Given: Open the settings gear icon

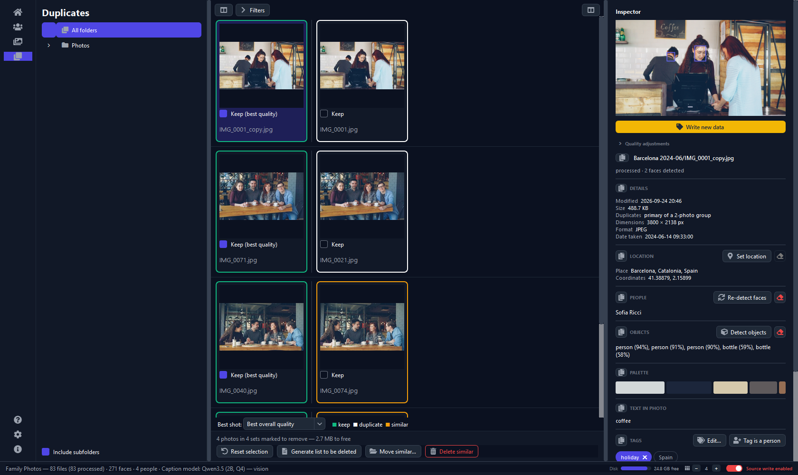Looking at the screenshot, I should 18,434.
